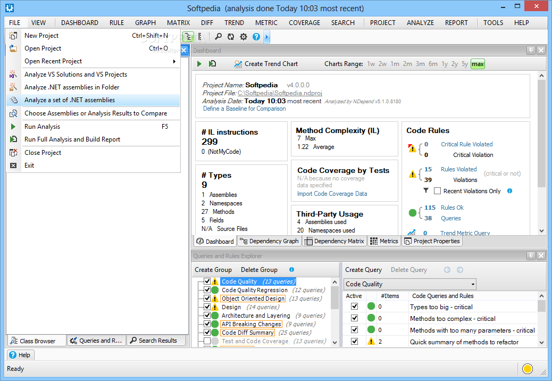The height and width of the screenshot is (381, 552).
Task: Open the DASHBOARD menu
Action: (x=80, y=22)
